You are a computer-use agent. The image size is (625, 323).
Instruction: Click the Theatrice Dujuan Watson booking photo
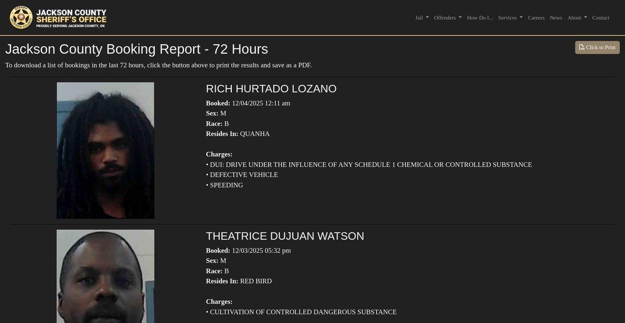(x=105, y=276)
